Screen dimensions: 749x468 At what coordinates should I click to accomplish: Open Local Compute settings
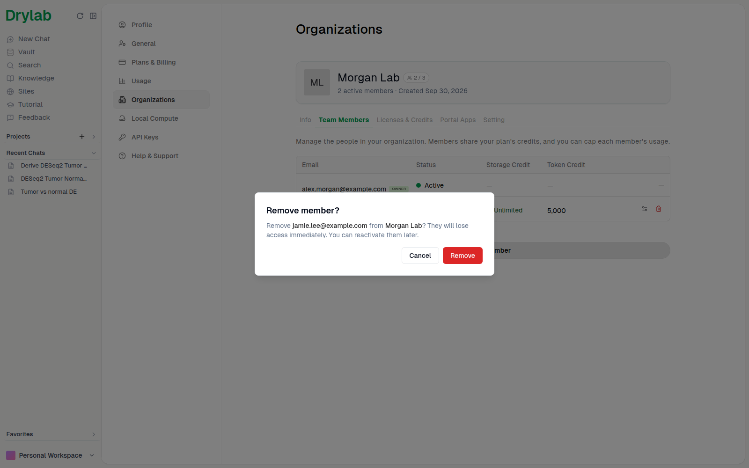point(161,118)
